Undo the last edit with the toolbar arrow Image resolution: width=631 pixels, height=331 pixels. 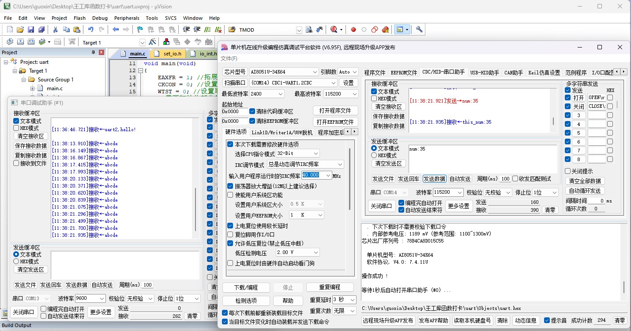(x=90, y=29)
